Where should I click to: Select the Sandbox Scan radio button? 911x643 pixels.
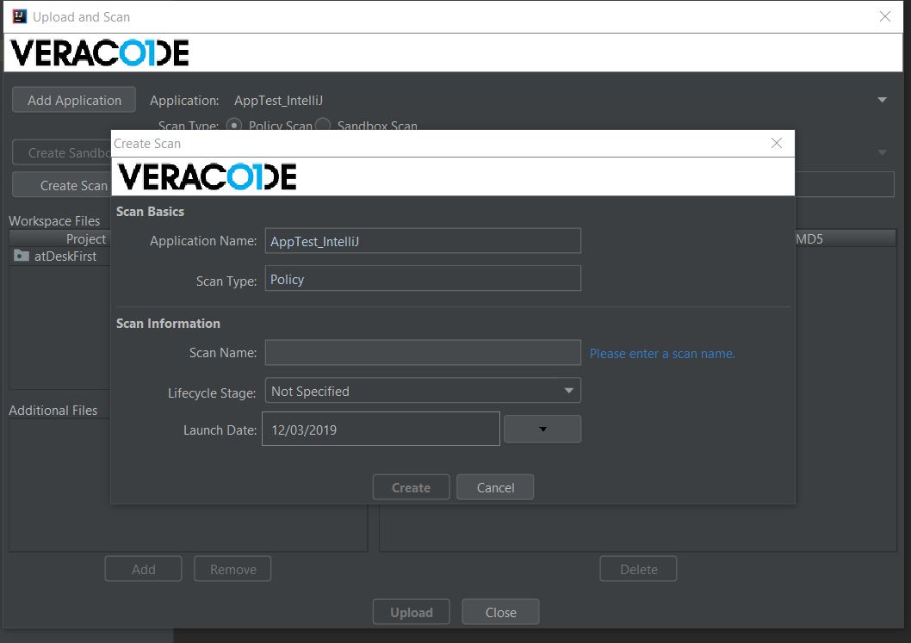pos(323,125)
